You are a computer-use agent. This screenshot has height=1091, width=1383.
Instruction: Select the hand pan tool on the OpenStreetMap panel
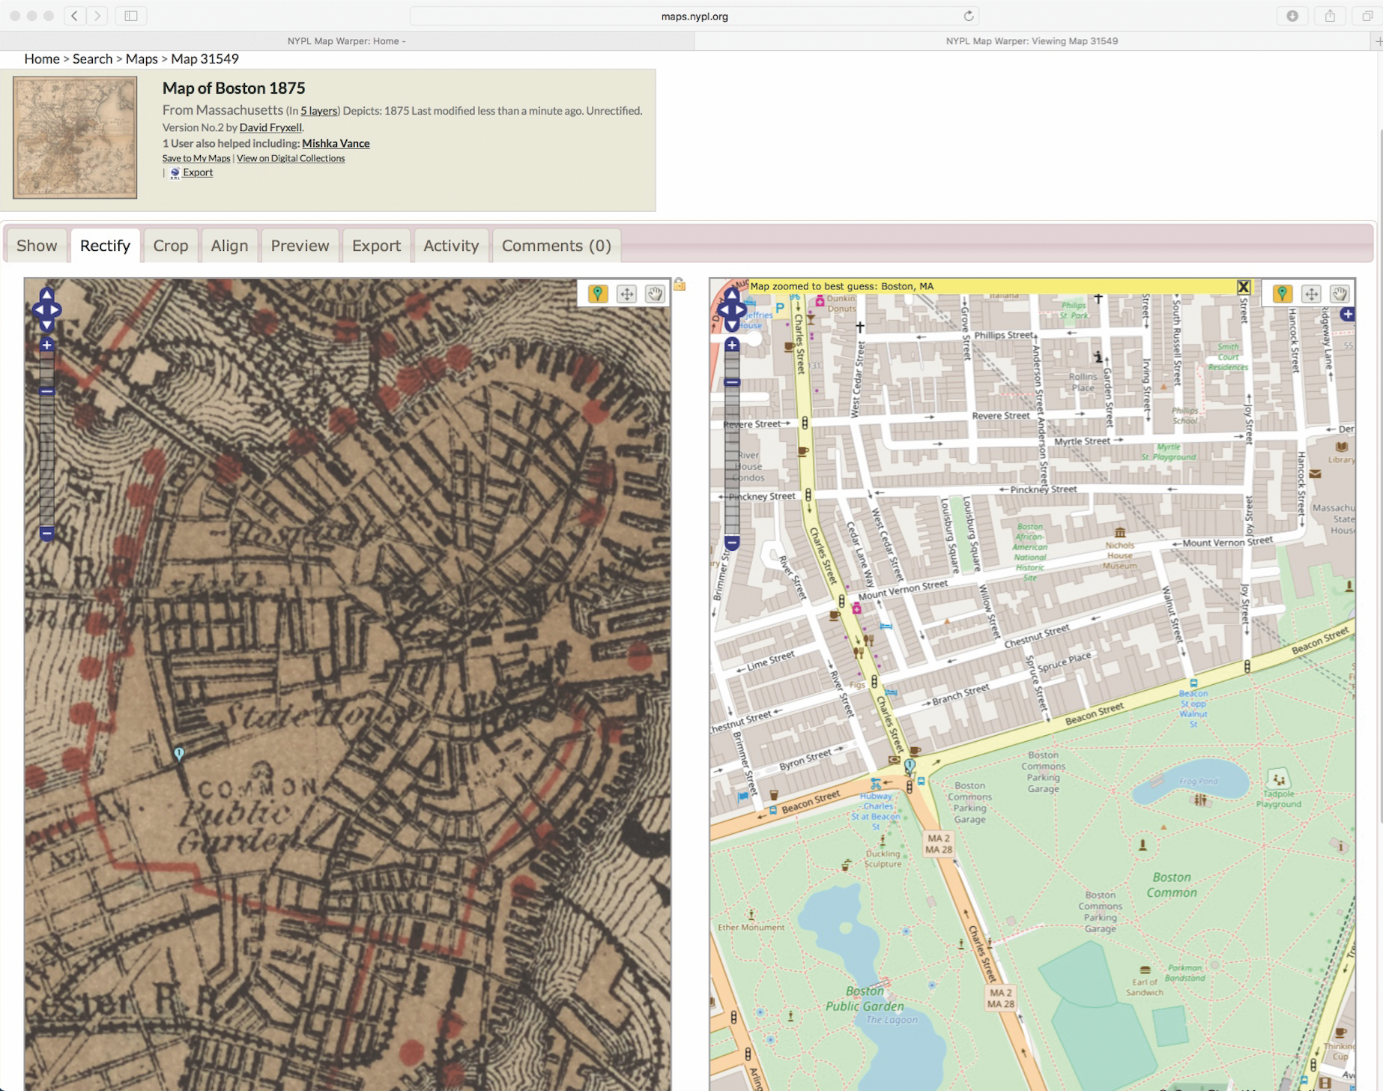tap(1340, 294)
